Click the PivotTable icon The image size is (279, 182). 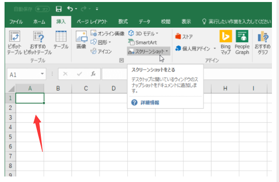[x=15, y=37]
